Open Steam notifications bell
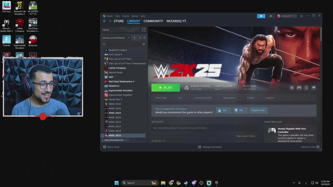 click(271, 16)
